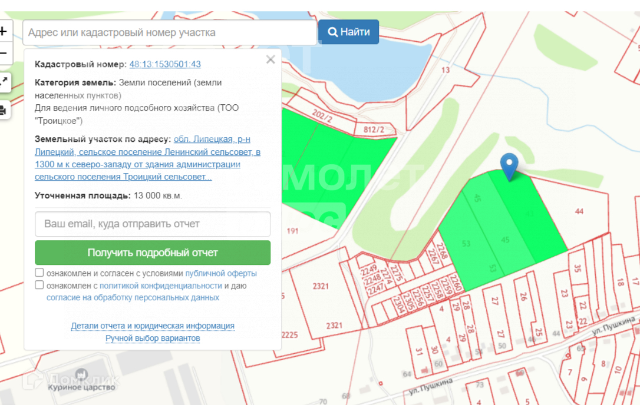Click Получить подробный отчет button
640x405 pixels.
pos(153,253)
